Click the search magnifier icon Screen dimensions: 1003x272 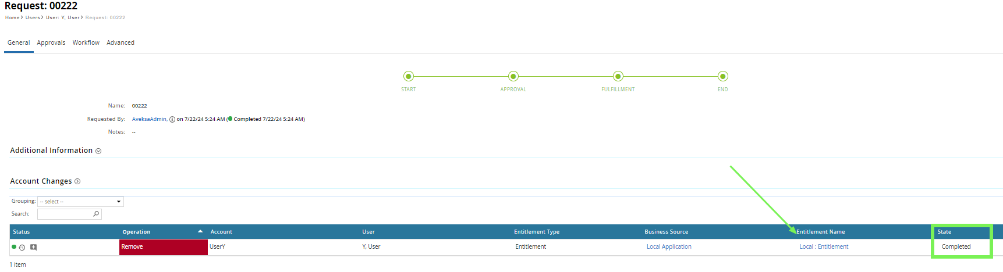pyautogui.click(x=96, y=214)
